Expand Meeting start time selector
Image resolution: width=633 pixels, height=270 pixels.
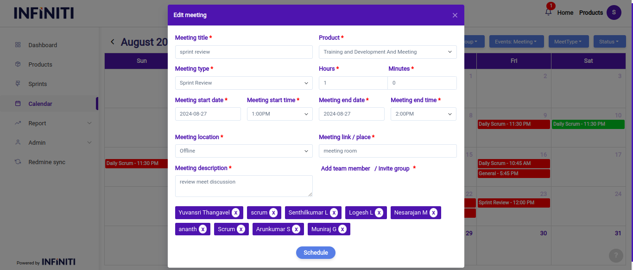point(279,114)
